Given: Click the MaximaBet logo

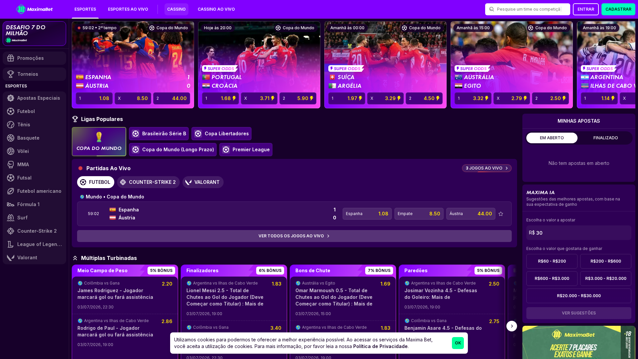Looking at the screenshot, I should 35,9.
